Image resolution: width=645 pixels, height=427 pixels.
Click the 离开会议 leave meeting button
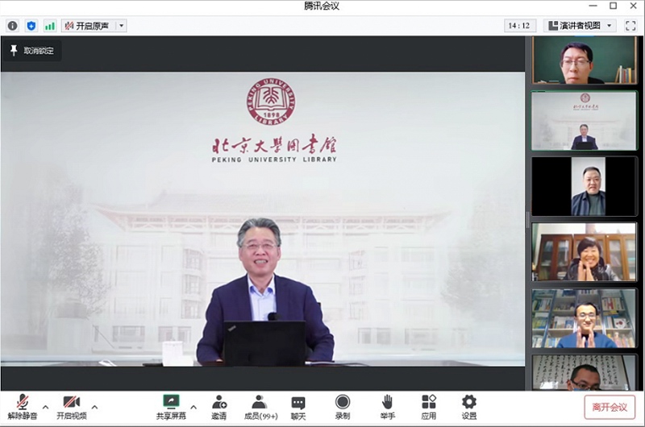coord(610,407)
